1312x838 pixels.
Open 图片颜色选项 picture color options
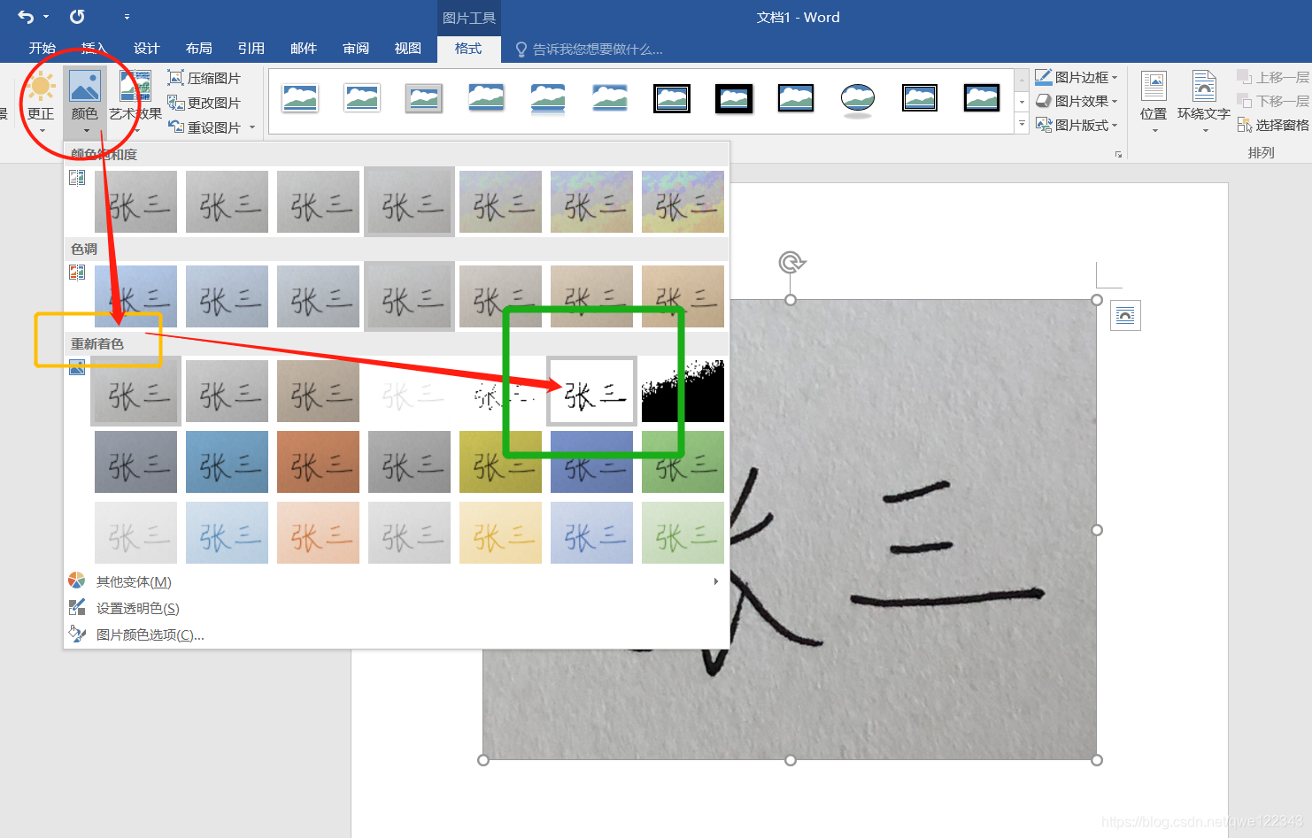[x=395, y=634]
